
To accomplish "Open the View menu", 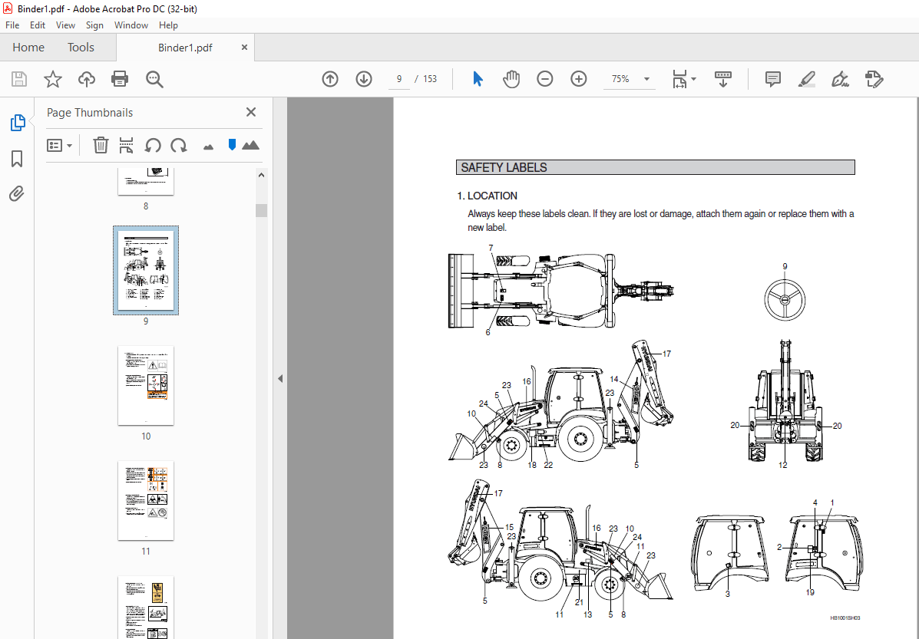I will (65, 25).
